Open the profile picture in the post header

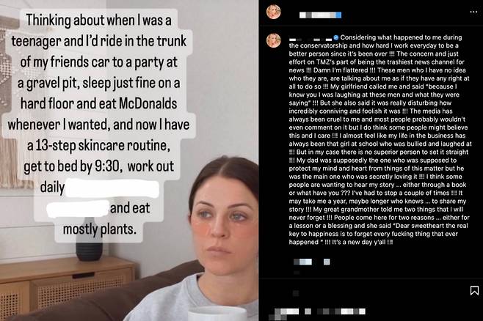click(x=274, y=12)
